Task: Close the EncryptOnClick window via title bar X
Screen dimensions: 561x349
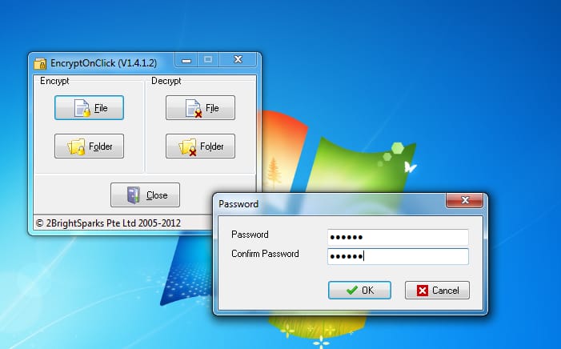Action: coord(238,59)
